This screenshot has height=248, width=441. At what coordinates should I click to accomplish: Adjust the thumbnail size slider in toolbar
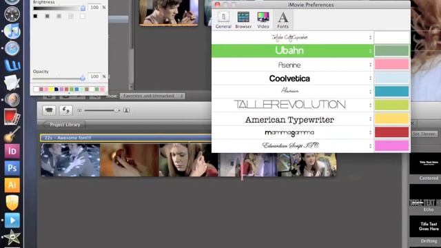pos(116,110)
